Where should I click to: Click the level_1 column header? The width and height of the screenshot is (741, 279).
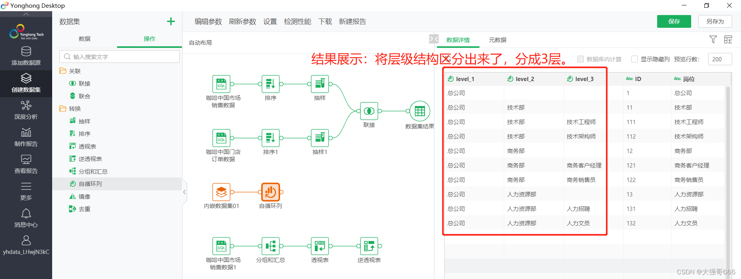point(474,79)
